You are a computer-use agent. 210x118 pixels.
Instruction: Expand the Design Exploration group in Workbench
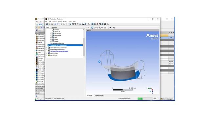36,86
